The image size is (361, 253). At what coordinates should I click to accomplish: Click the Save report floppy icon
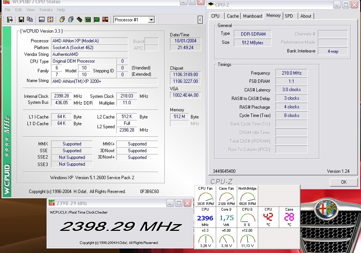tap(21, 19)
